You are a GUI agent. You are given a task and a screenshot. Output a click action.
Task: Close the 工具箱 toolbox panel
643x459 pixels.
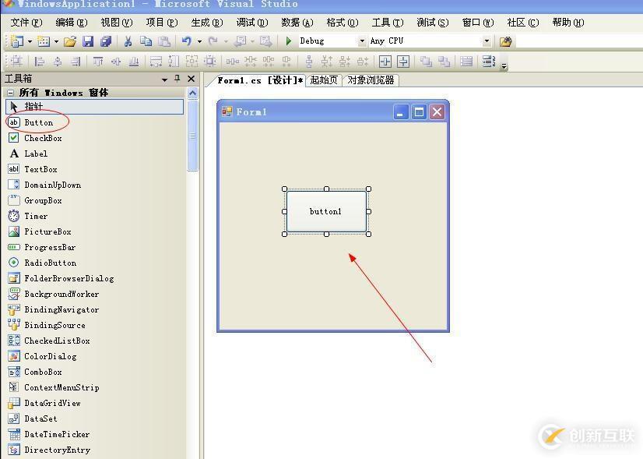[x=191, y=79]
